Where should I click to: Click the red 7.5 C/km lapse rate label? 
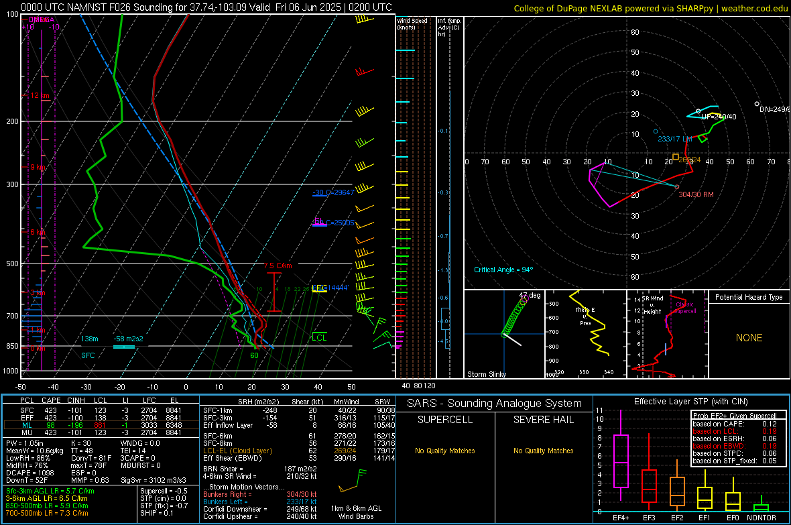278,266
